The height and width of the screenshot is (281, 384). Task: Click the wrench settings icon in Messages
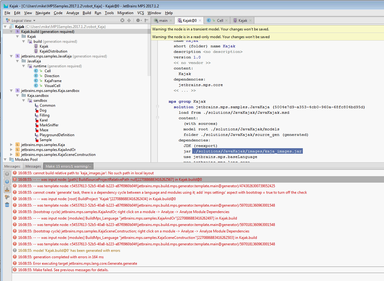coord(7,197)
